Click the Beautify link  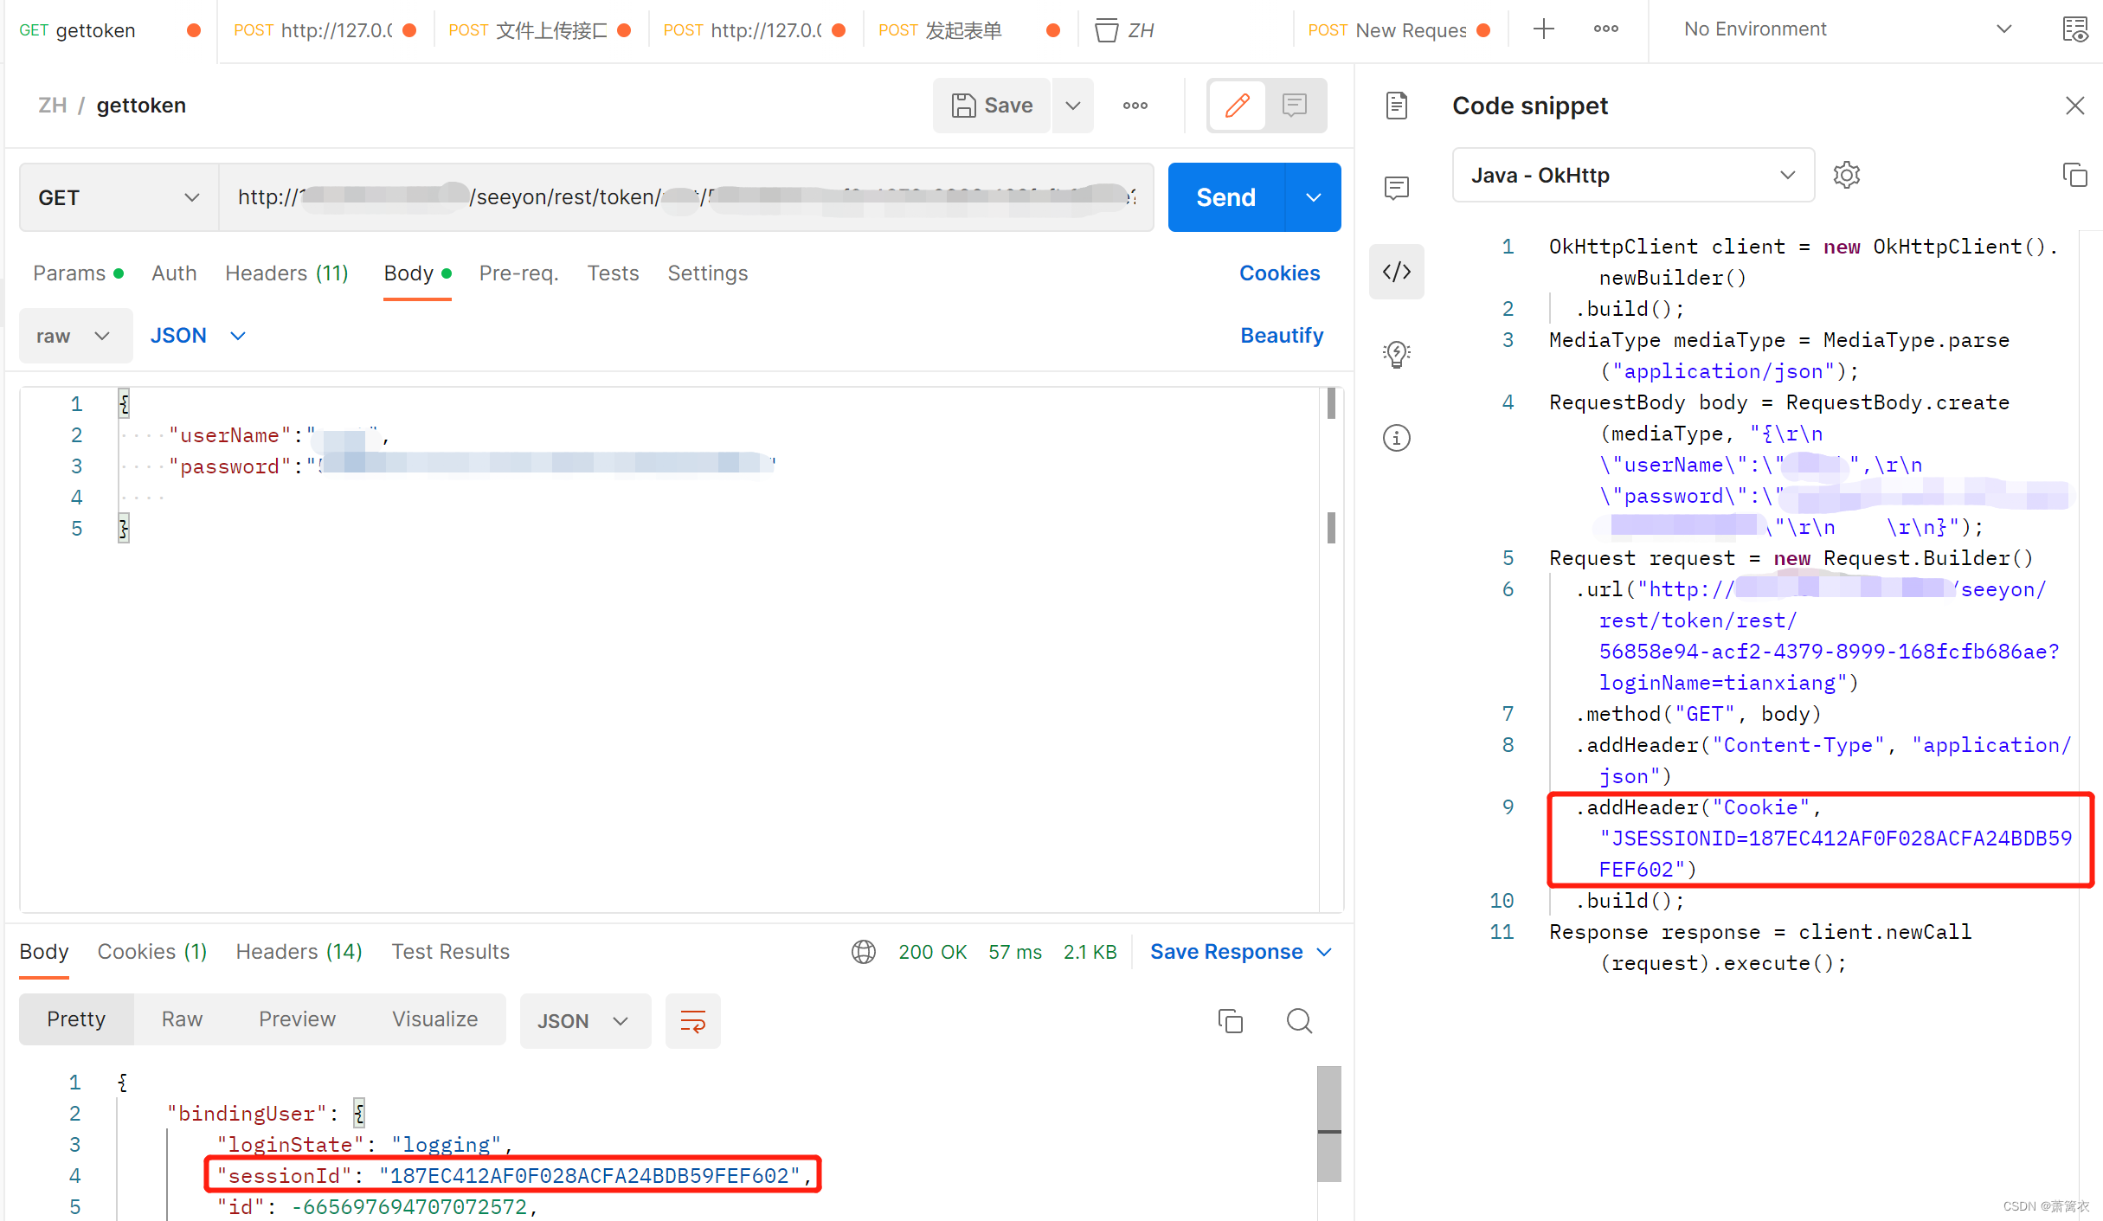(1282, 335)
